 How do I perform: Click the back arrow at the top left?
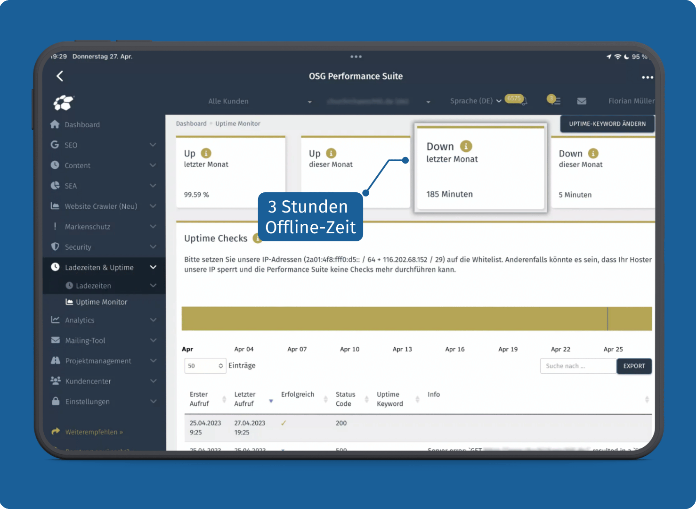[60, 76]
